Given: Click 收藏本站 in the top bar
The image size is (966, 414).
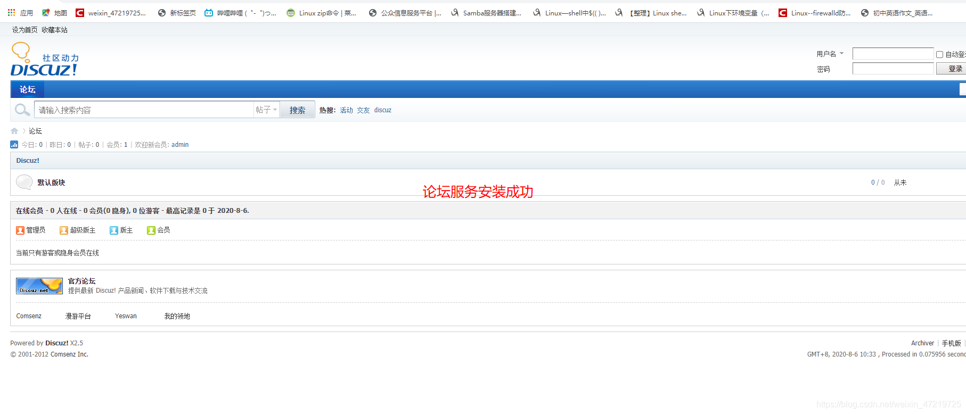Looking at the screenshot, I should pos(55,30).
